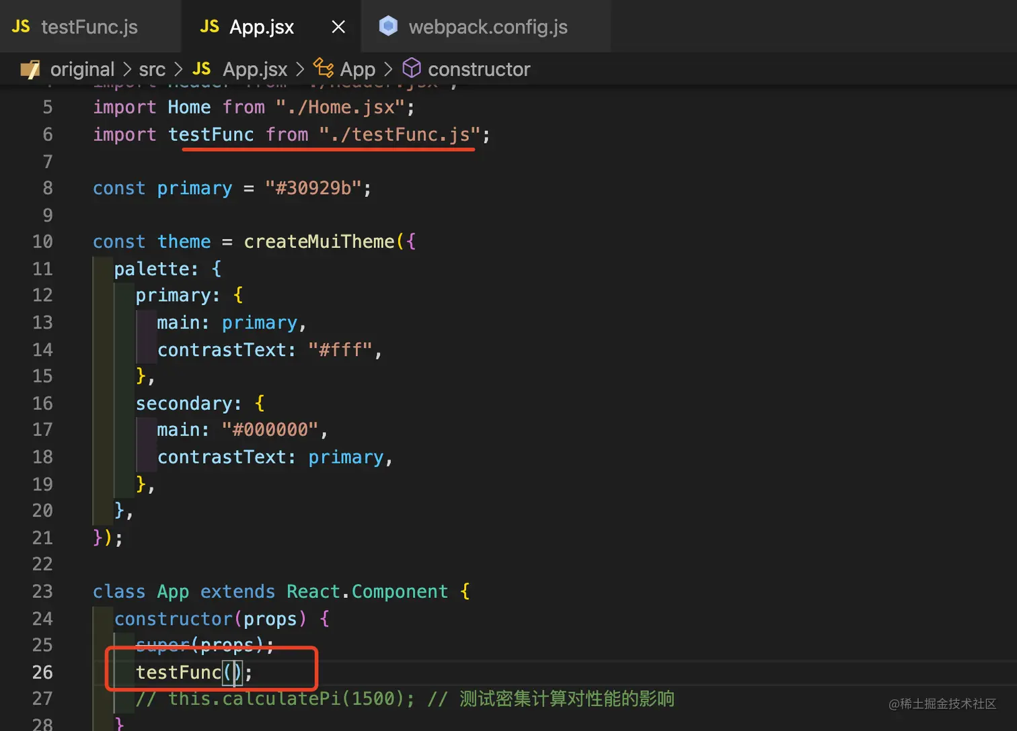Click line number 6 in gutter
The image size is (1017, 731).
tap(48, 134)
